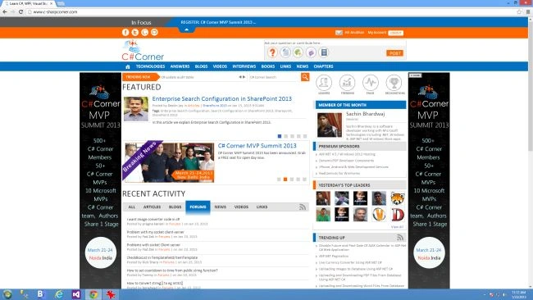Screen dimensions: 533x300
Task: Click the red letter D leader avatar
Action: [x=398, y=215]
